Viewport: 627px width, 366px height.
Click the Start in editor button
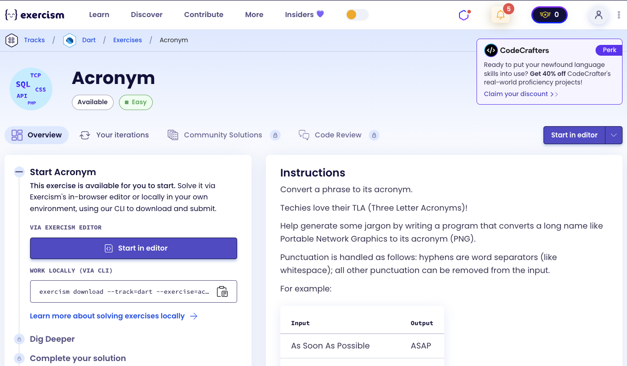coord(133,248)
